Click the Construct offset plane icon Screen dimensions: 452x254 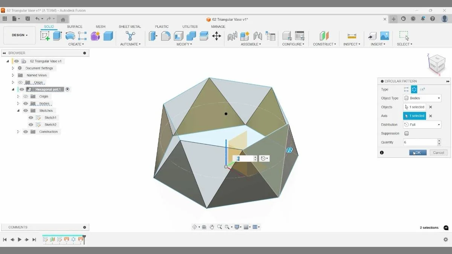tap(324, 36)
